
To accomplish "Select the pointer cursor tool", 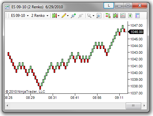I will point(90,16).
